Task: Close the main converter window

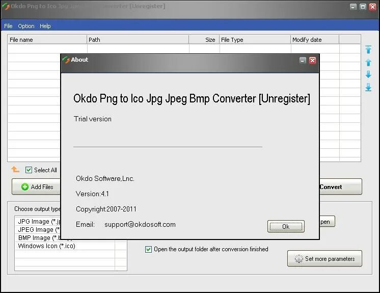Action: [372, 7]
